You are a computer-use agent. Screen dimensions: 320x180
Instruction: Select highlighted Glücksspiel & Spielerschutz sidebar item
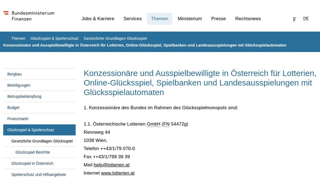(x=39, y=130)
